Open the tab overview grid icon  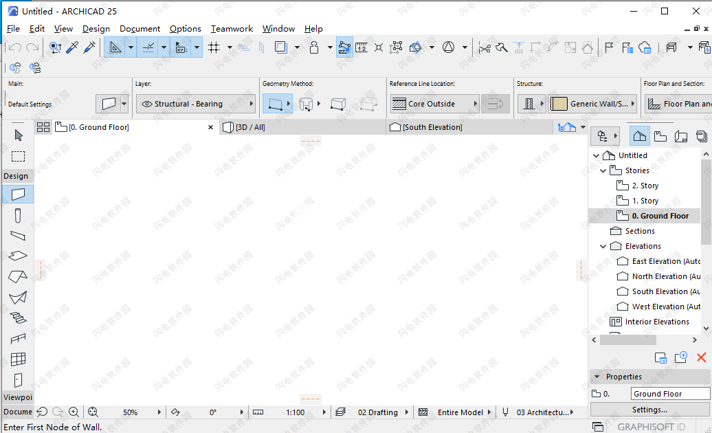coord(43,128)
